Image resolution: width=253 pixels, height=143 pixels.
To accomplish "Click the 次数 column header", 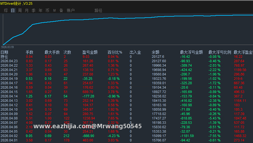I will 67,52.
